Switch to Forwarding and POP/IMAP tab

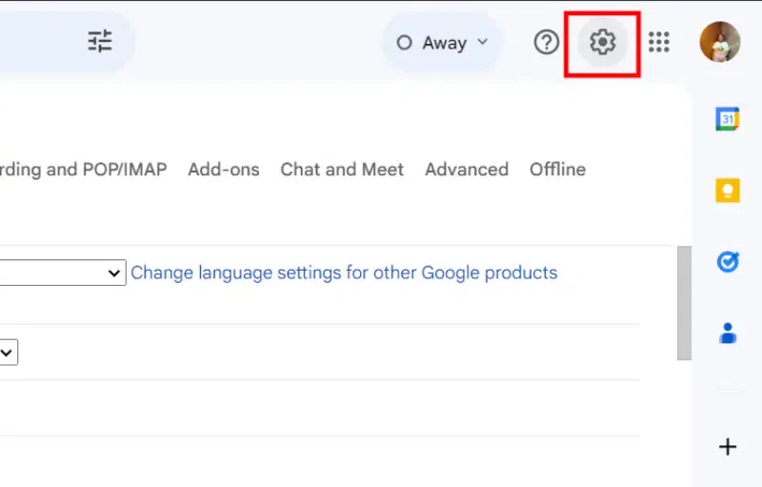(83, 170)
